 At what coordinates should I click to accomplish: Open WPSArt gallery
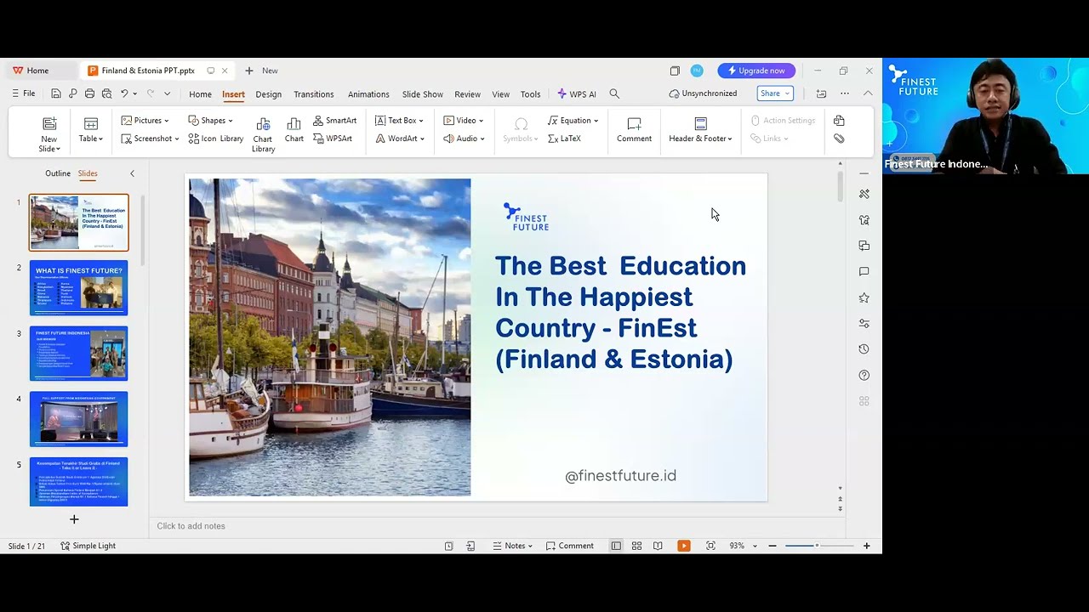pos(333,139)
